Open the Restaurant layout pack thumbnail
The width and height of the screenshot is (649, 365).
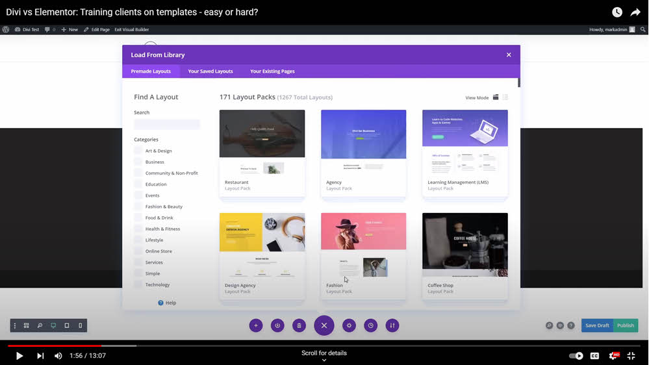click(x=262, y=142)
